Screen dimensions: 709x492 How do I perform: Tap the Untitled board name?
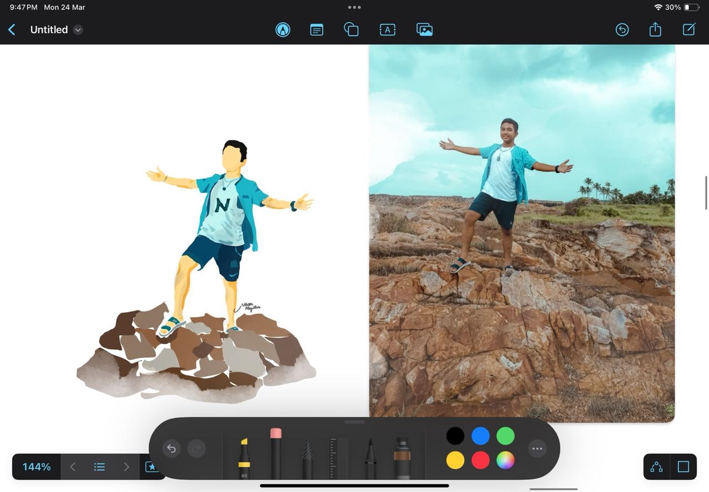[49, 30]
